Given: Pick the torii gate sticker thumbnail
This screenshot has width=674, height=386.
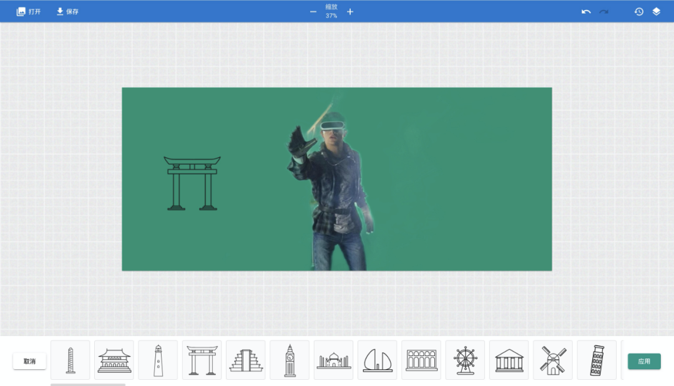Looking at the screenshot, I should 202,360.
